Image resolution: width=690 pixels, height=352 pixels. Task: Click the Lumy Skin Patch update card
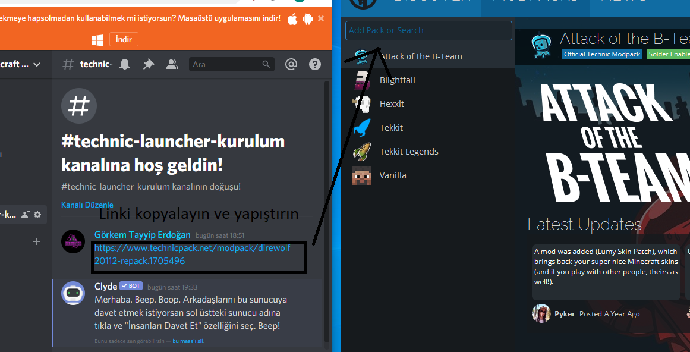tap(606, 272)
